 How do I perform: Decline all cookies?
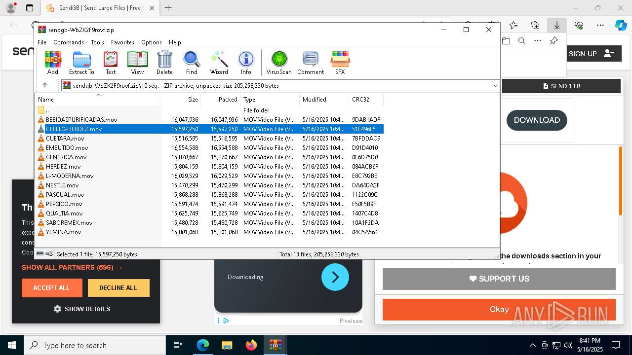118,288
